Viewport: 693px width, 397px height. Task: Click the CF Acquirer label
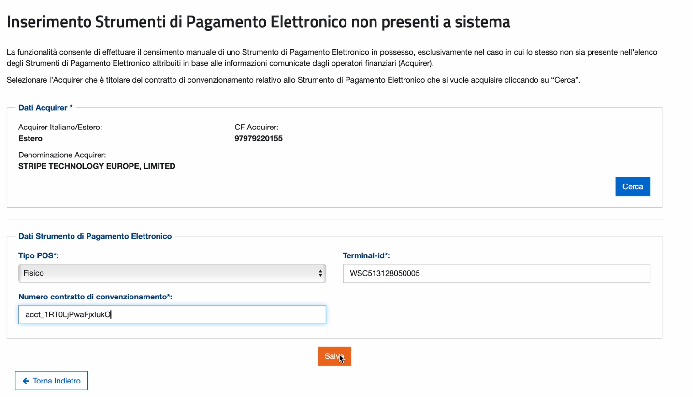256,128
